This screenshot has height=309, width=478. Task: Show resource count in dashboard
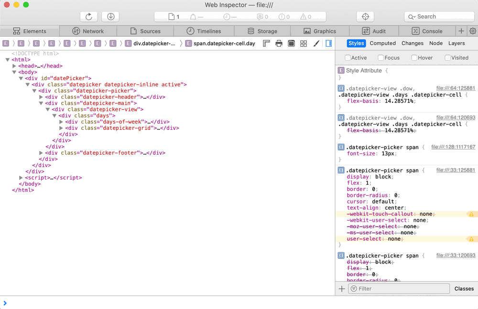click(174, 17)
